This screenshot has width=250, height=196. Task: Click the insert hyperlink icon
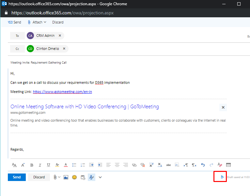coord(134,165)
